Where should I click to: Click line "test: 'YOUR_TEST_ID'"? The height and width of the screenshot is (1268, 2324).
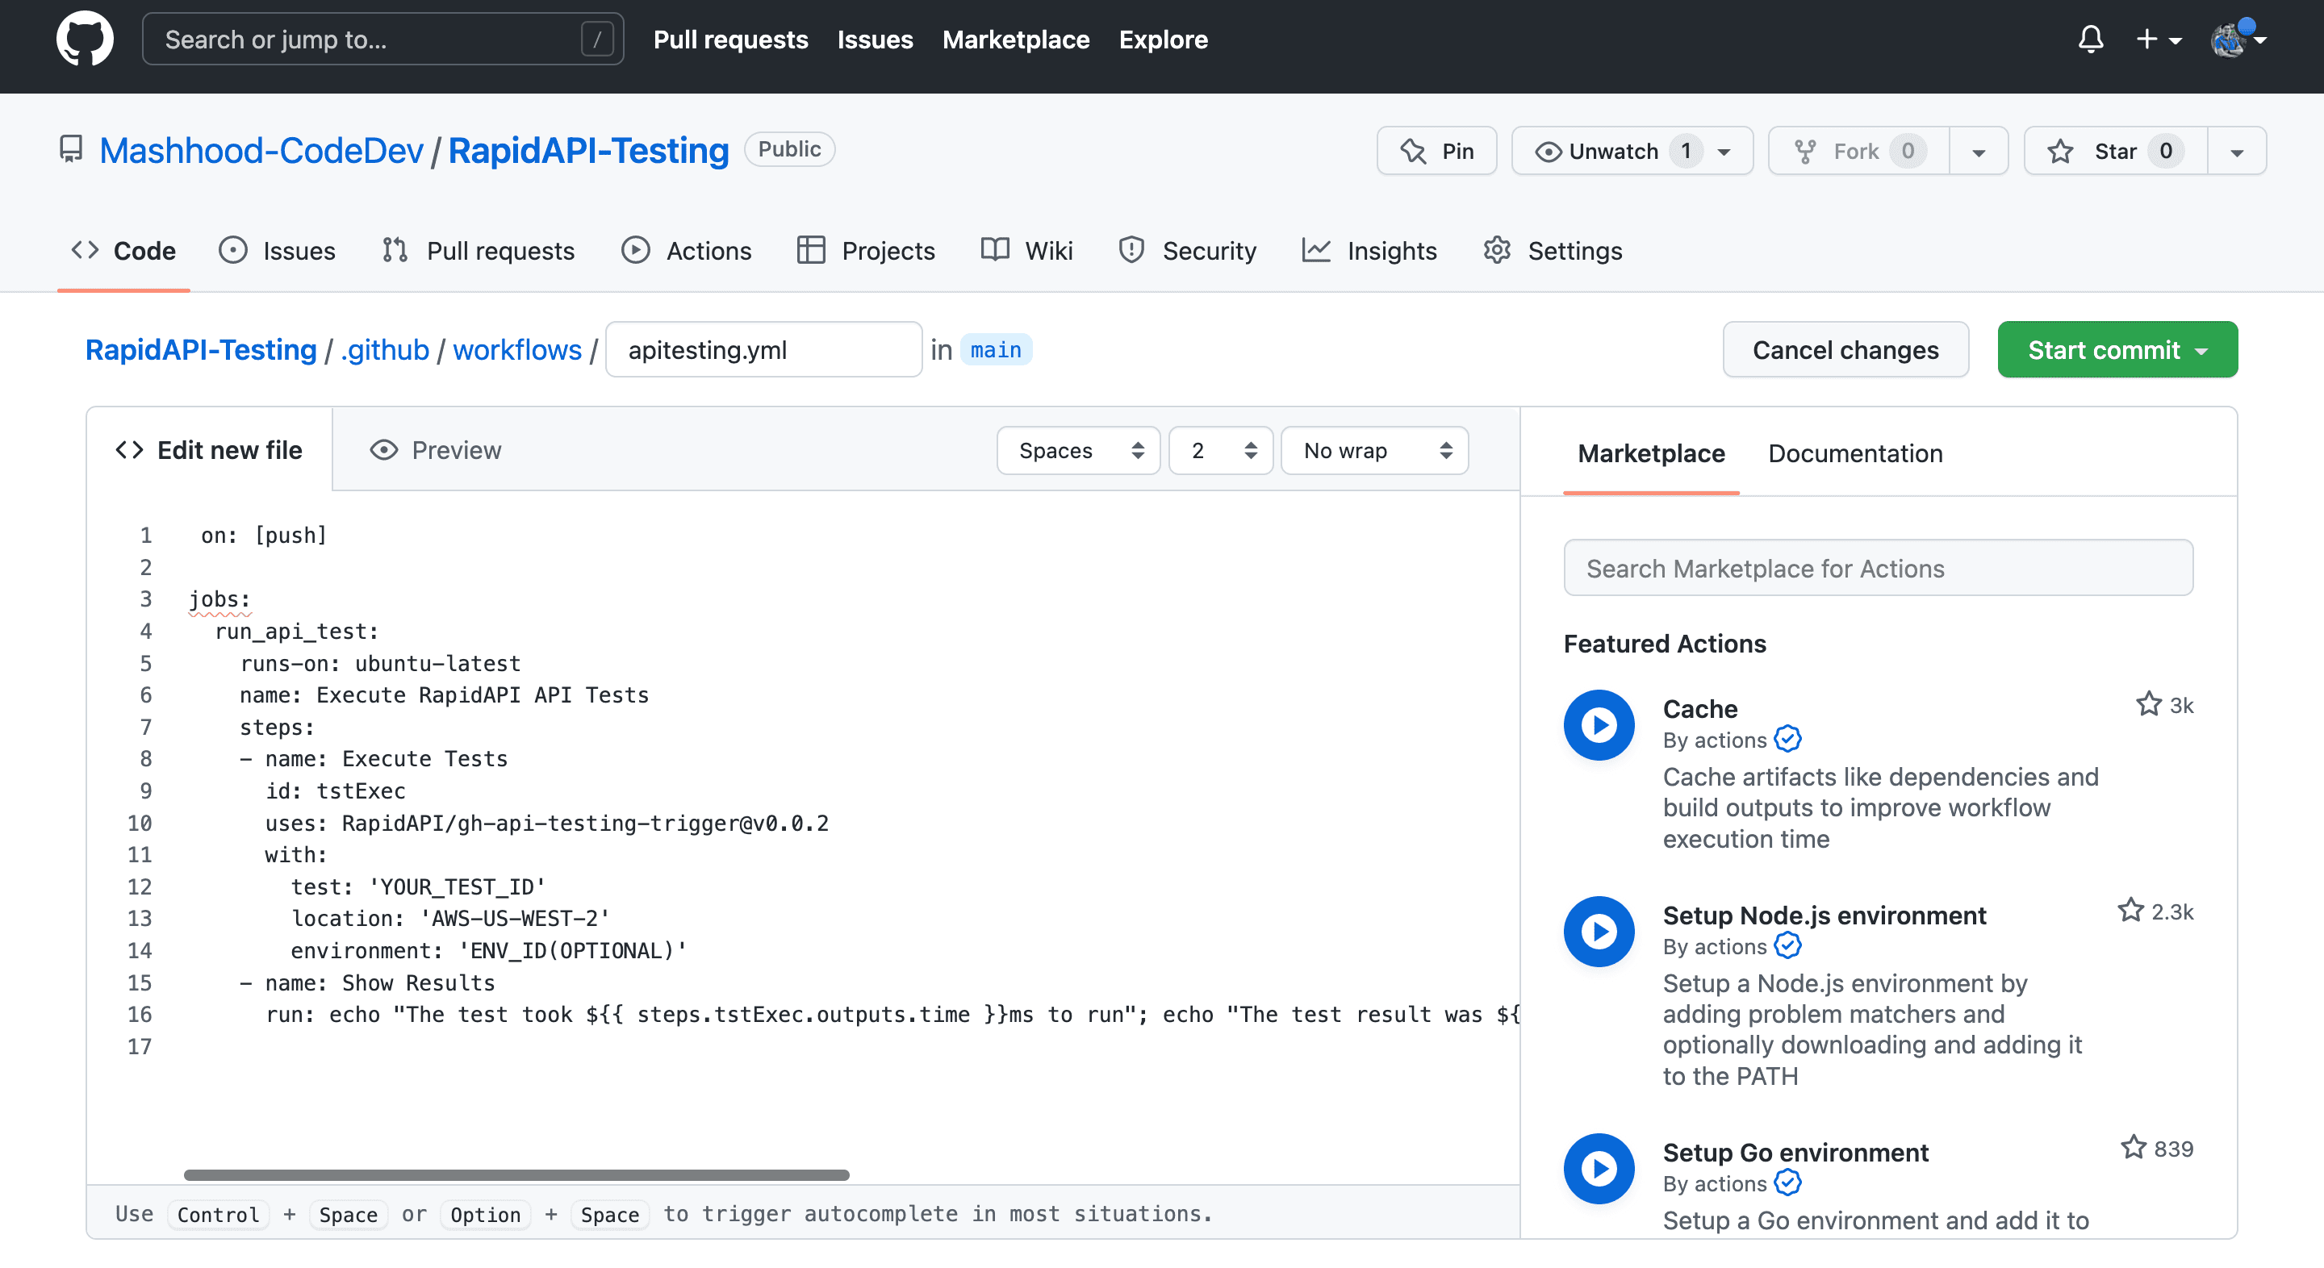(418, 887)
